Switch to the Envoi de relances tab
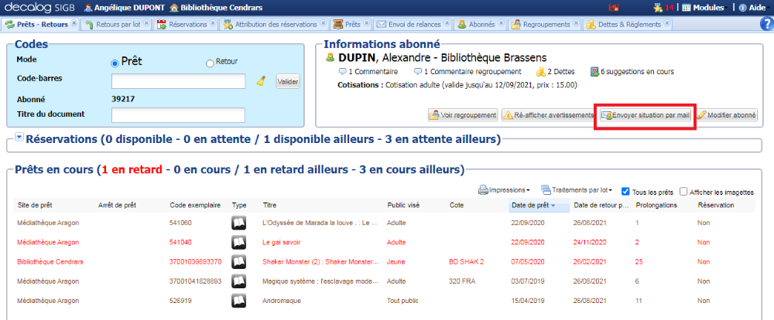This screenshot has width=774, height=320. [x=413, y=24]
